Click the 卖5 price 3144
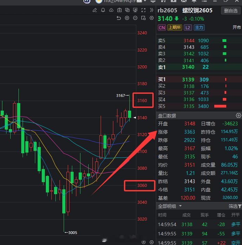 pos(189,41)
